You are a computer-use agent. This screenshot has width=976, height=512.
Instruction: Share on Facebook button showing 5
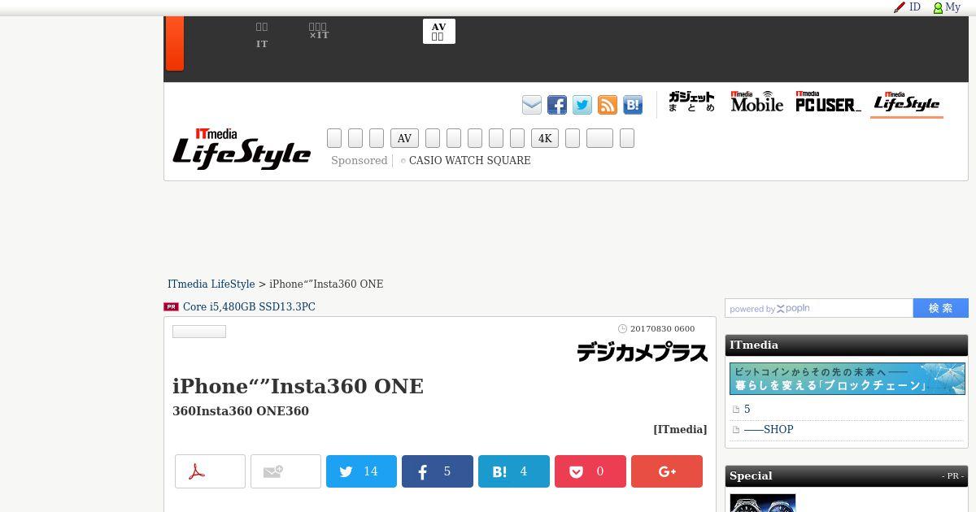click(438, 471)
